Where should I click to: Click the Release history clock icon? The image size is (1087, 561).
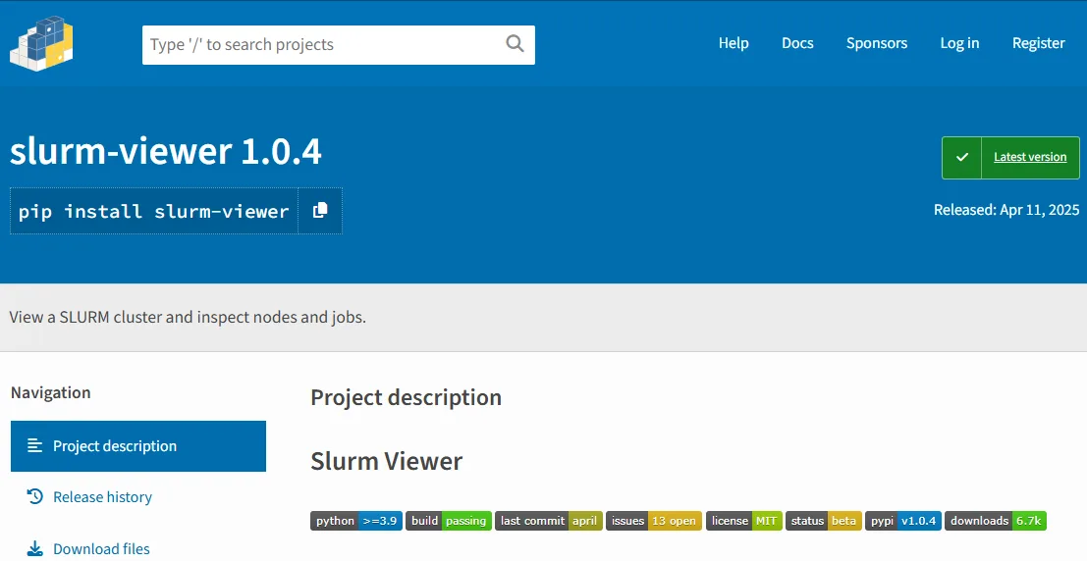(x=35, y=497)
